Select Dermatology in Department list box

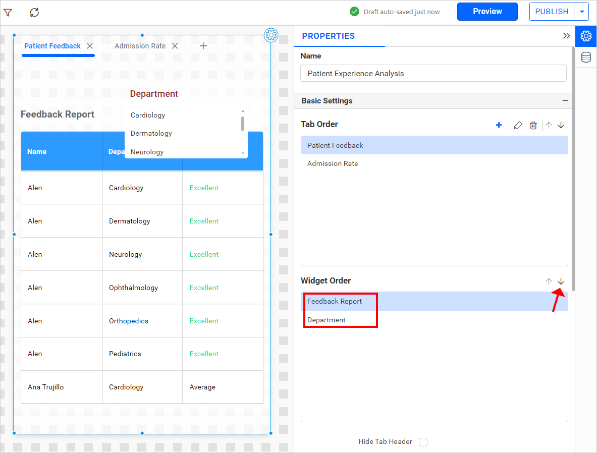tap(151, 133)
